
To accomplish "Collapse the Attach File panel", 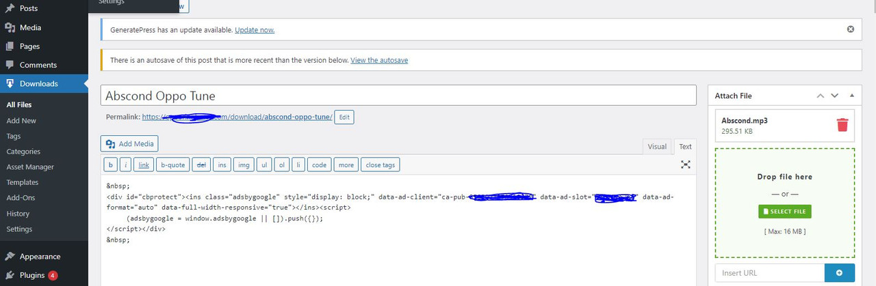I will click(x=851, y=96).
